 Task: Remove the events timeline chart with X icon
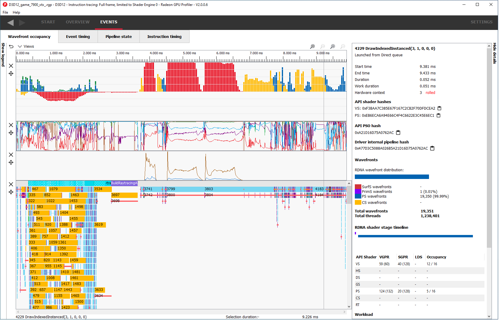coord(11,184)
